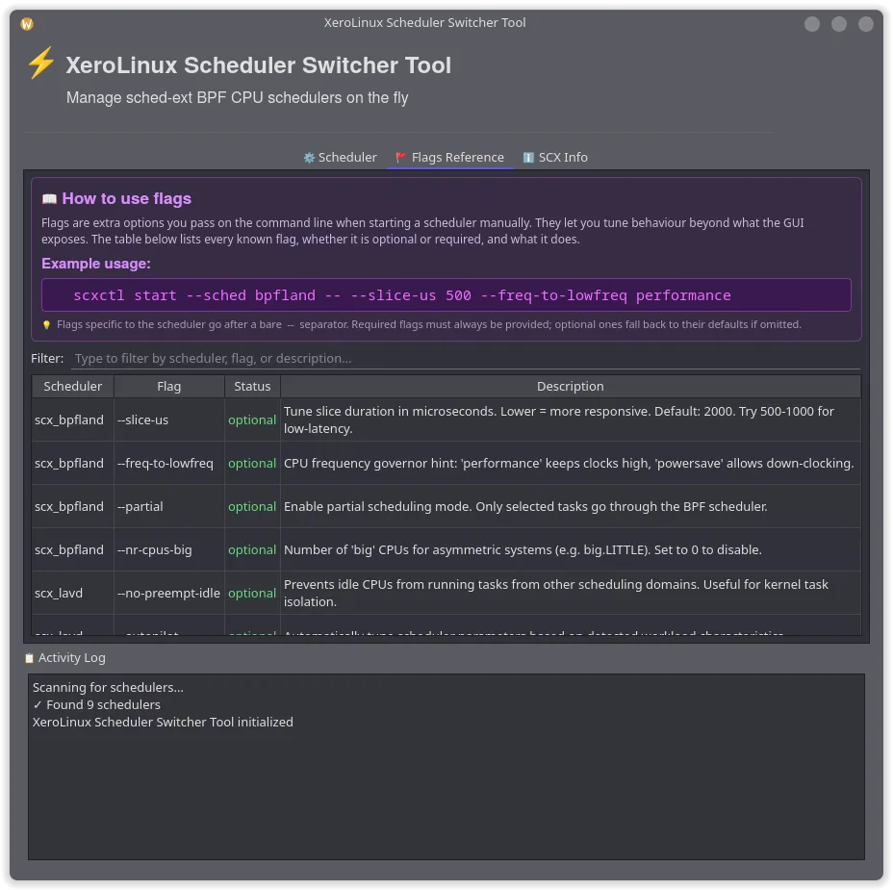
Task: Click the lightning bolt app logo
Action: pyautogui.click(x=40, y=64)
